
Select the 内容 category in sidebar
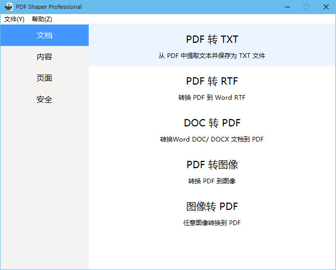(44, 57)
